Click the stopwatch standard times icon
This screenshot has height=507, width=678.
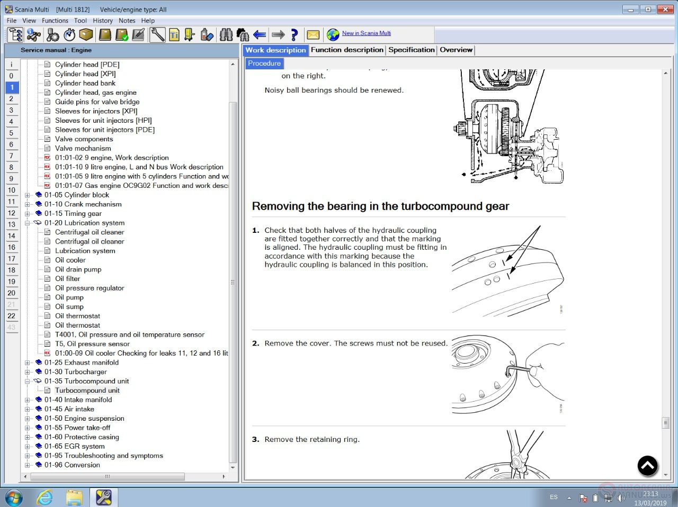coord(69,35)
